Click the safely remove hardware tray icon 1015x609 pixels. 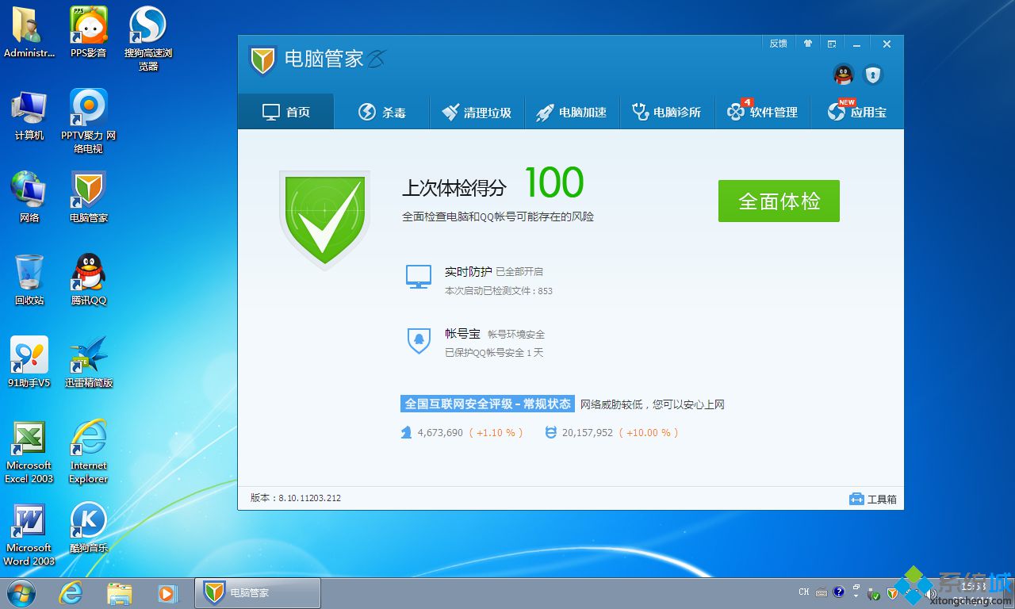[x=874, y=593]
